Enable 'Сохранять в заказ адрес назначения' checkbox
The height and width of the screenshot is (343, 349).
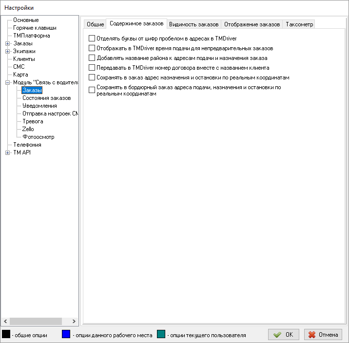click(92, 77)
